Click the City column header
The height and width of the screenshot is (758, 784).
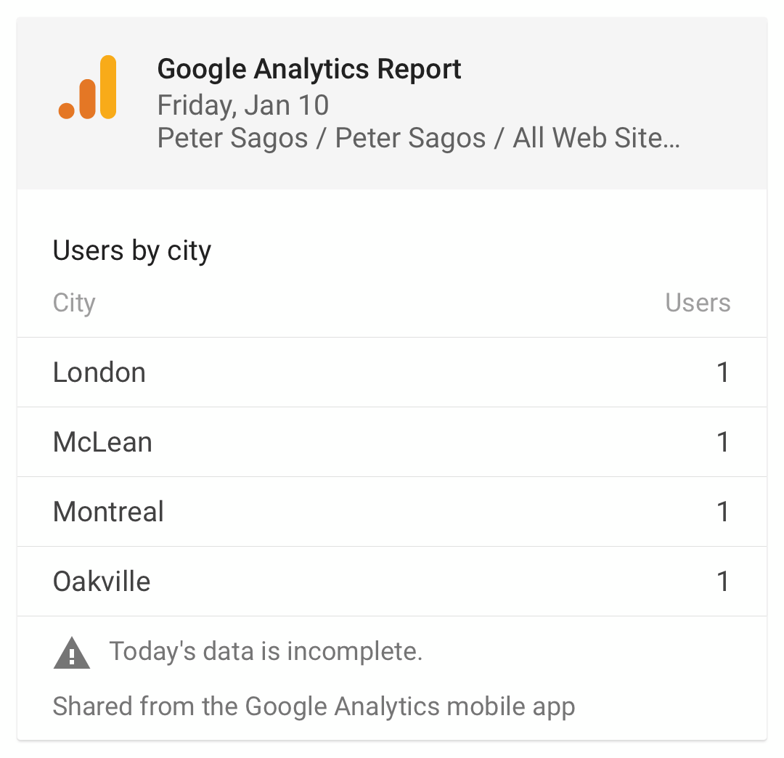(74, 303)
